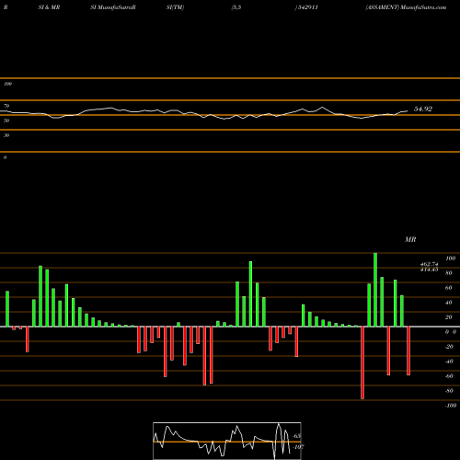This screenshot has height=460, width=460.
Task: Click the 462.74 value label
Action: 429,264
